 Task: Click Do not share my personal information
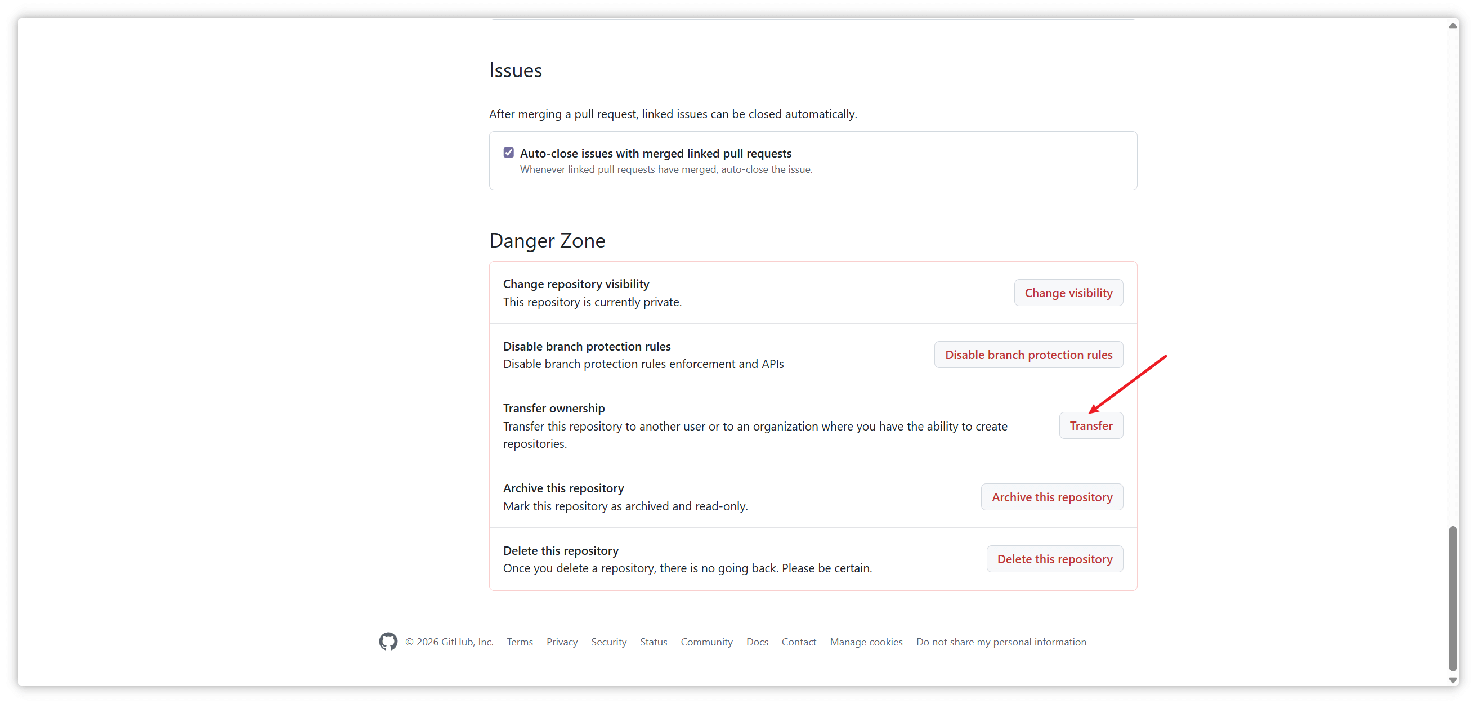pos(1001,642)
